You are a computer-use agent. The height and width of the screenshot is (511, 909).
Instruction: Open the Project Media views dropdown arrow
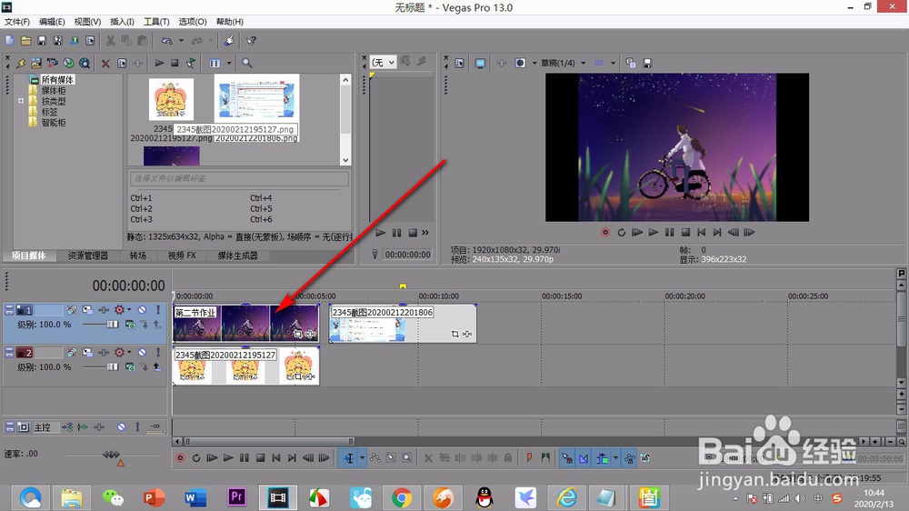[x=229, y=64]
